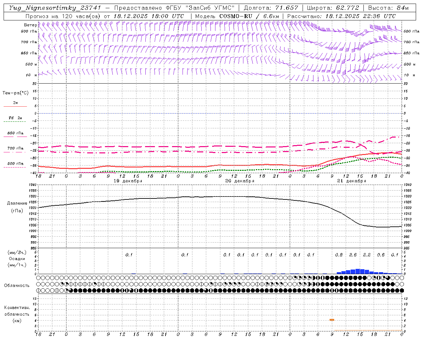
Task: Click the Широта: 62.772 value
Action: (x=333, y=8)
